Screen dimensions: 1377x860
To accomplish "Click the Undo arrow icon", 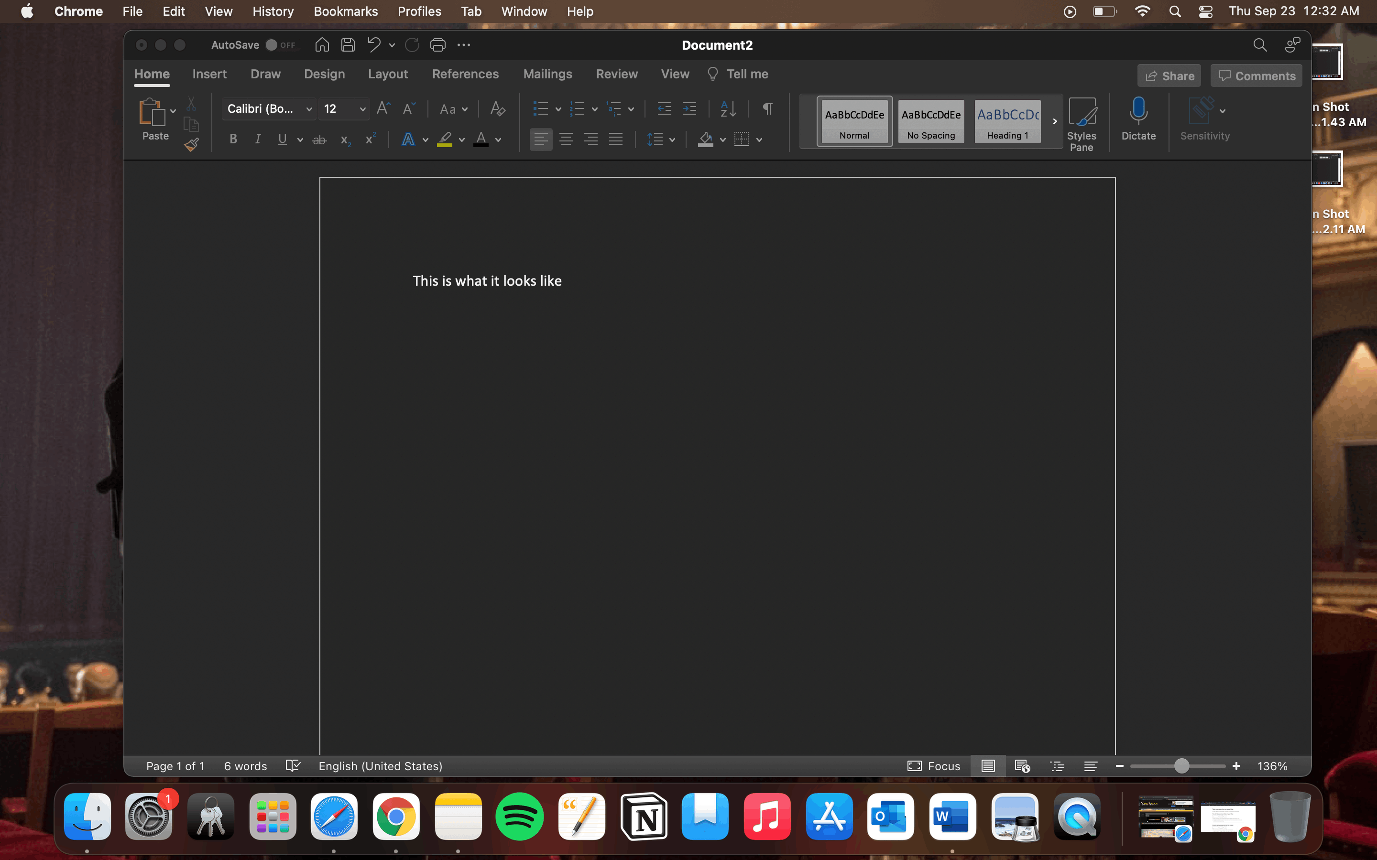I will pos(374,45).
